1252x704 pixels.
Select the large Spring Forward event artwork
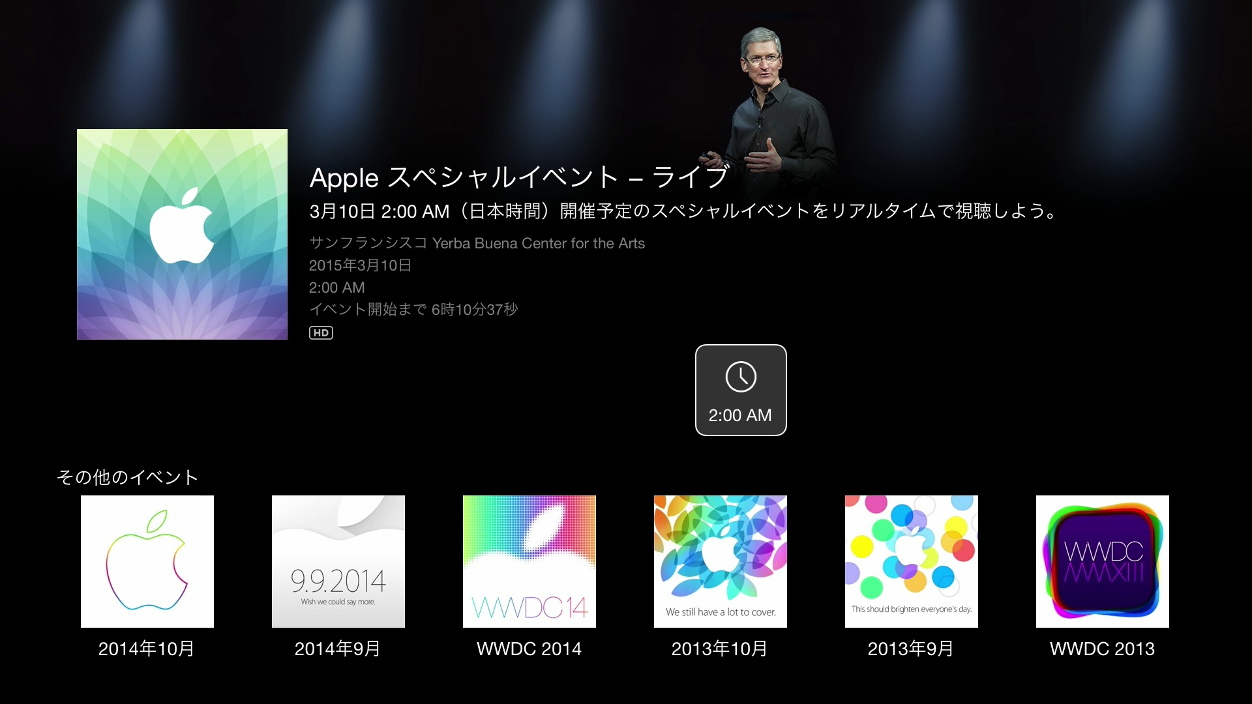pyautogui.click(x=182, y=234)
